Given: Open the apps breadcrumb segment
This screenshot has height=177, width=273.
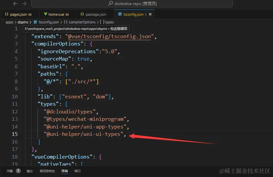Looking at the screenshot, I should [x=9, y=22].
